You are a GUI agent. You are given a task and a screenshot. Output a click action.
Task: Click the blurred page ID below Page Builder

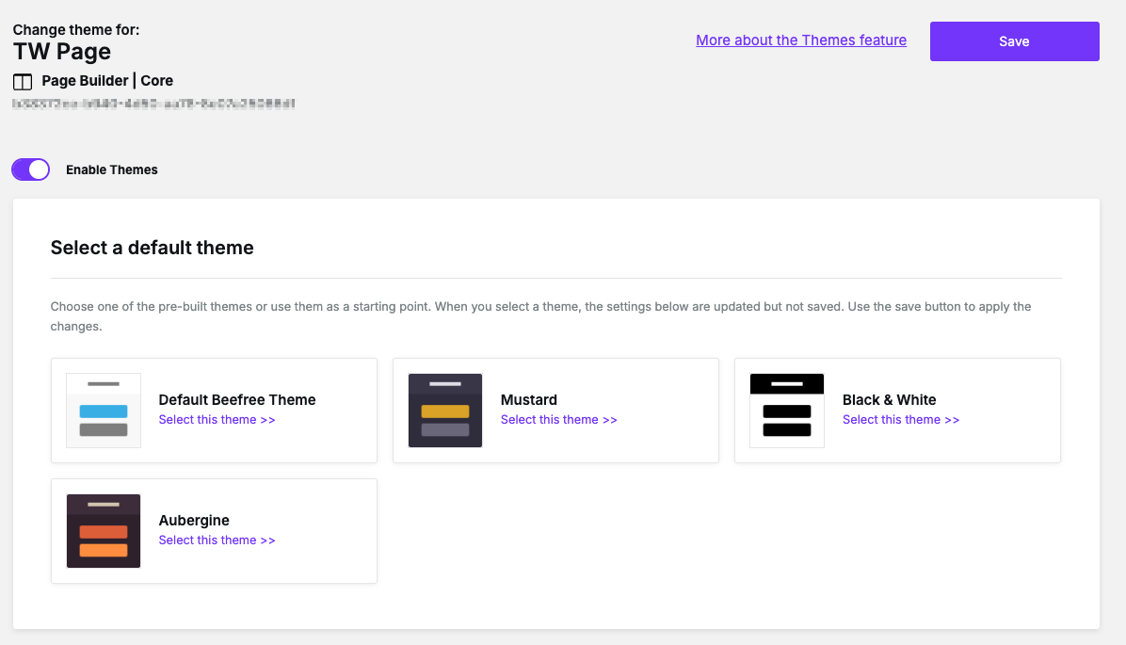[154, 104]
